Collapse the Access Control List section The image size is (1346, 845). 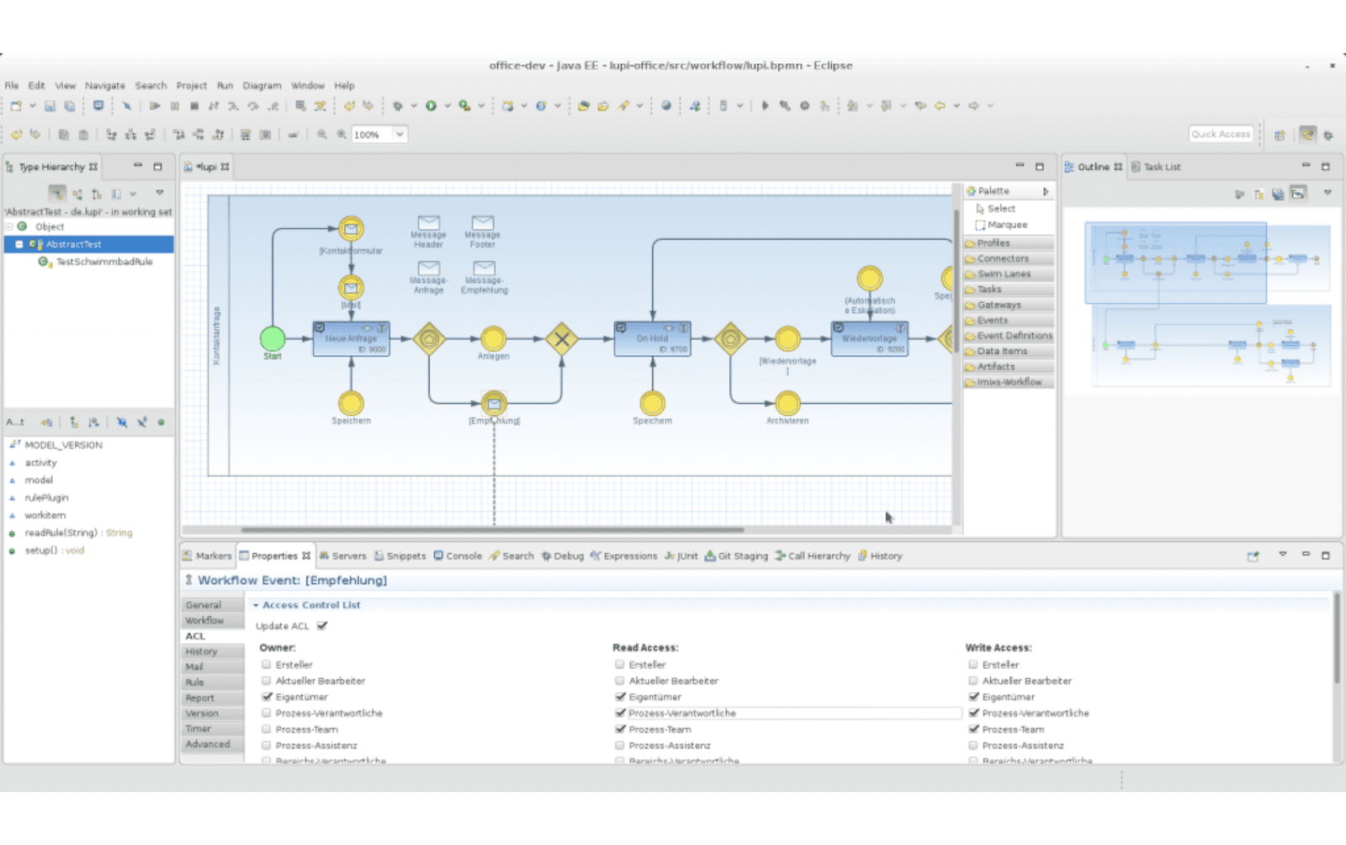256,605
